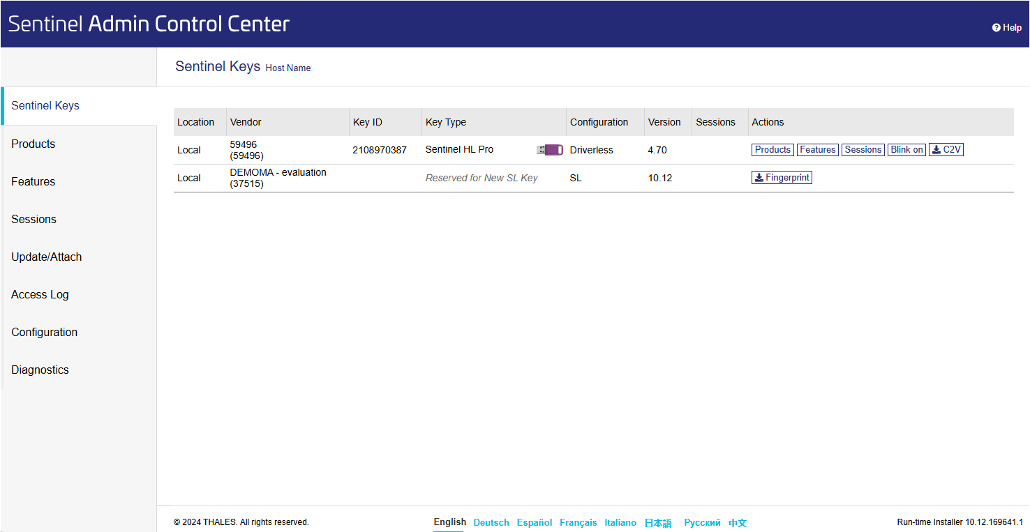Viewport: 1030px width, 532px height.
Task: Click the Help link text in the header
Action: (1012, 28)
